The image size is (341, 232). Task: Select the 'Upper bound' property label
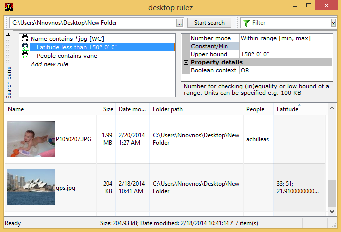[215, 54]
